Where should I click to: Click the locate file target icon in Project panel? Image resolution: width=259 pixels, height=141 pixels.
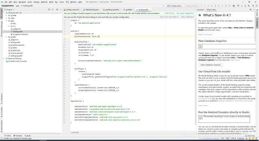[49, 10]
